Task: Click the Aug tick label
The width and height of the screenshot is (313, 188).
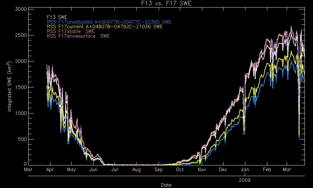Action: (136, 170)
